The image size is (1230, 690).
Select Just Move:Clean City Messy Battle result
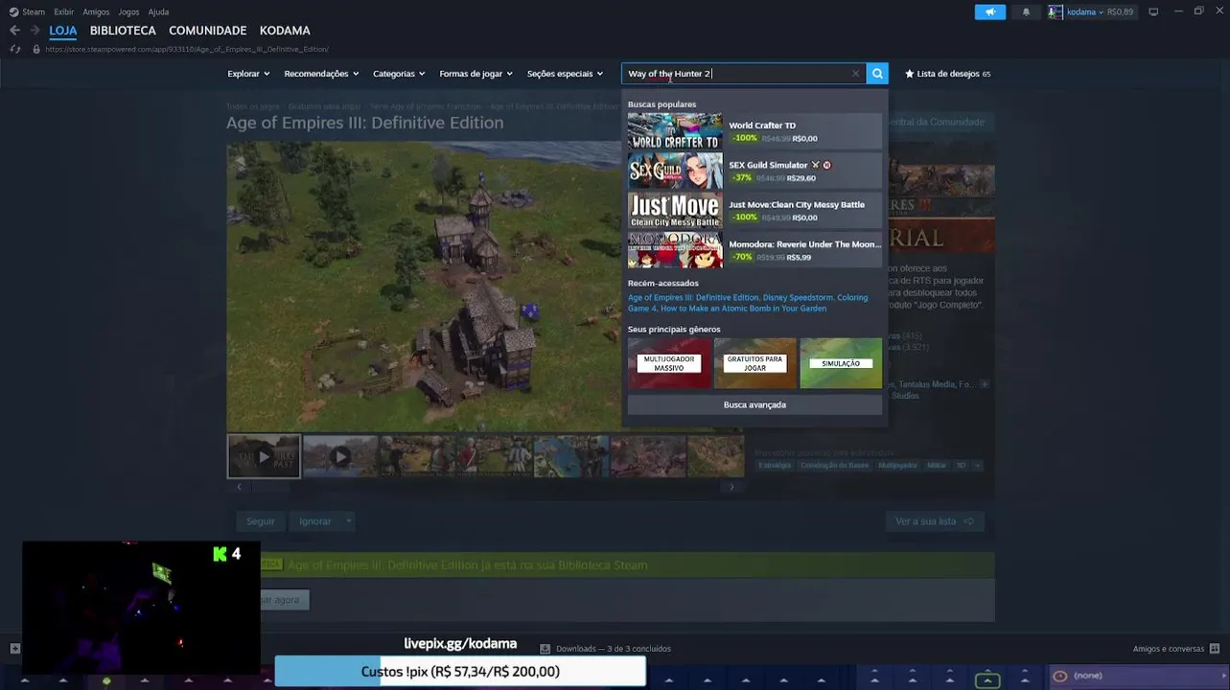(x=754, y=210)
